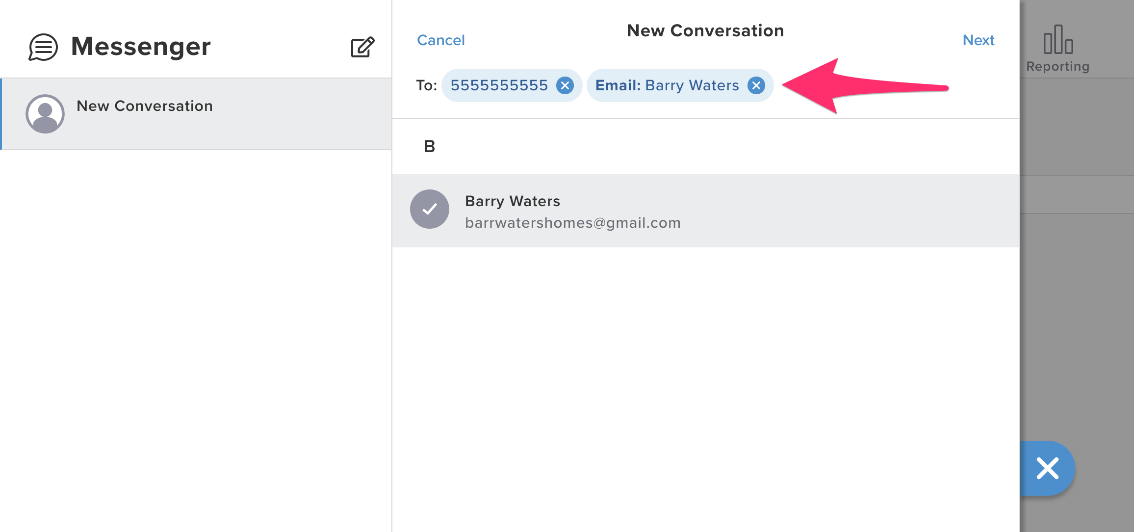Click the Cancel link
This screenshot has height=532, width=1134.
[x=440, y=40]
